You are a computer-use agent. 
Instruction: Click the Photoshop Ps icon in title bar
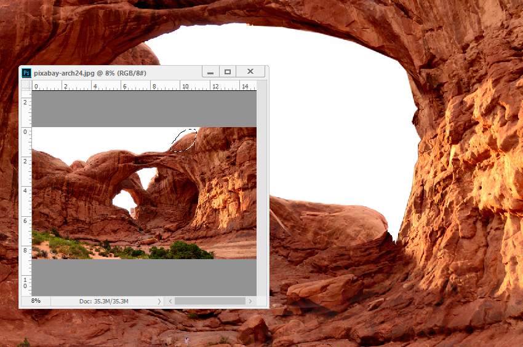click(26, 72)
